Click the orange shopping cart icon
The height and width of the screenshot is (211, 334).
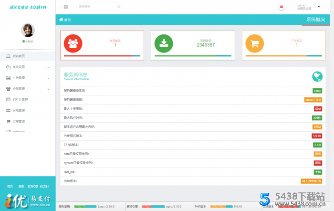tap(254, 43)
